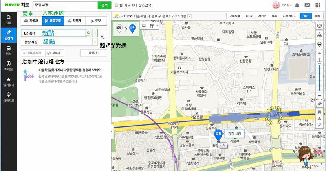The height and width of the screenshot is (171, 326).
Task: Zoom in with the plus button
Action: (x=319, y=53)
